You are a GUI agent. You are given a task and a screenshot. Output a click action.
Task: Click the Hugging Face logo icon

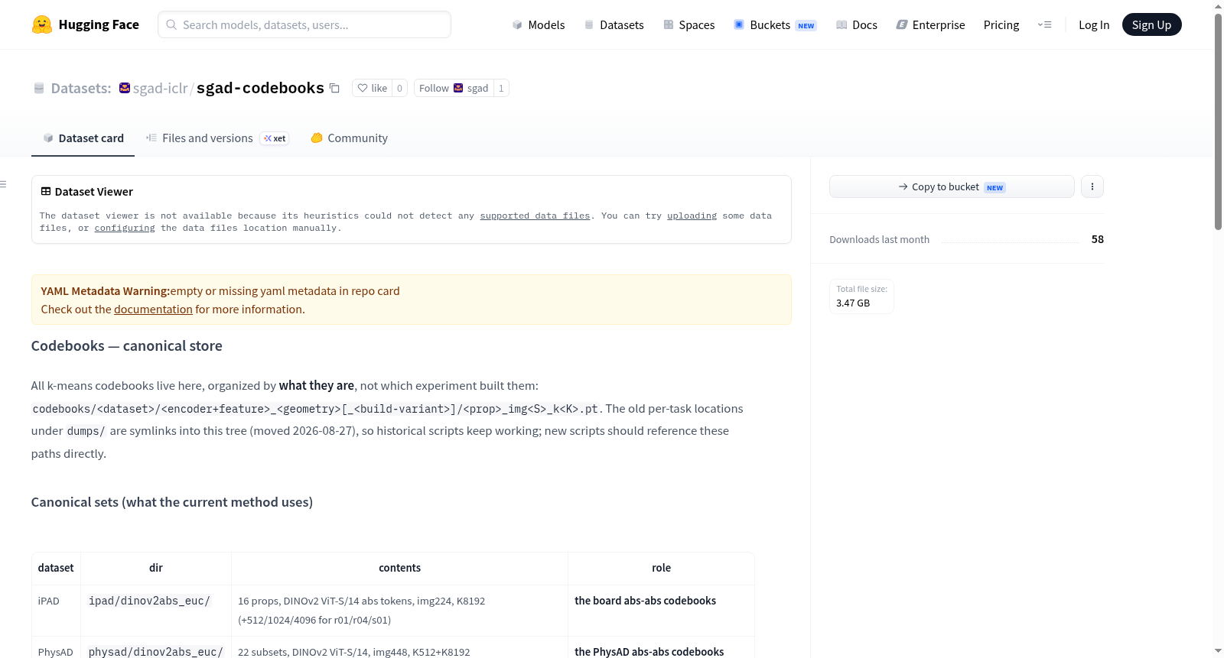coord(42,24)
